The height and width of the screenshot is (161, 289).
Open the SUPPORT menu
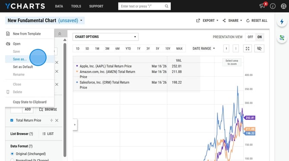coord(96,6)
